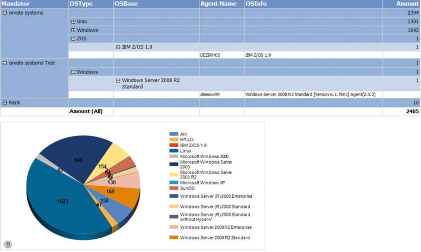Click the IBM Z/OS 1.9 OSInfo cell
The image size is (421, 252).
click(313, 55)
